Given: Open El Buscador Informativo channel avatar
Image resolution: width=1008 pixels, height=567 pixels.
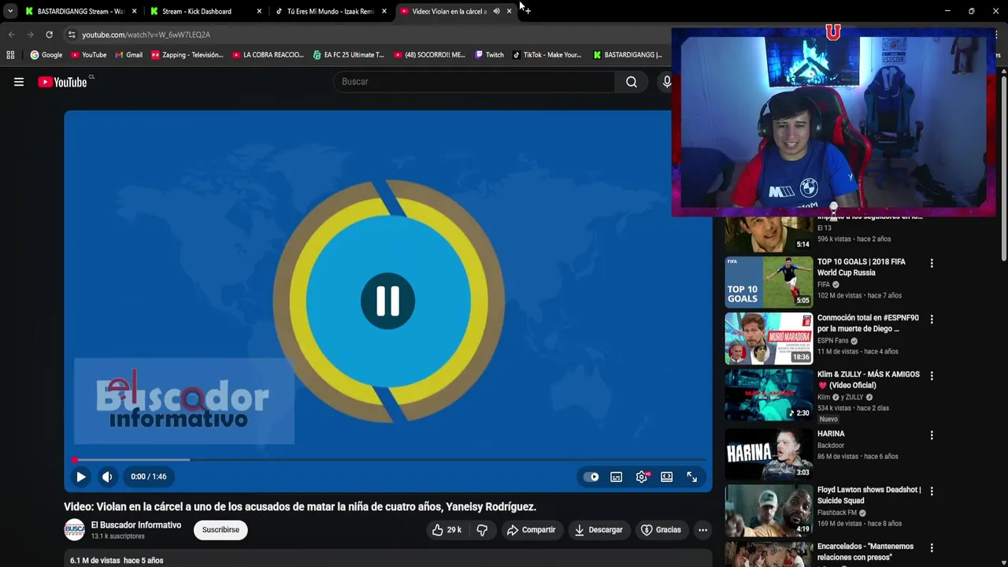Looking at the screenshot, I should point(75,530).
